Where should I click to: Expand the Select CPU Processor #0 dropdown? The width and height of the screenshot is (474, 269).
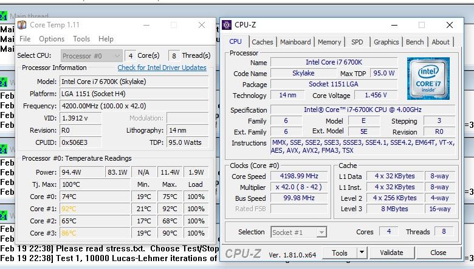(x=91, y=56)
